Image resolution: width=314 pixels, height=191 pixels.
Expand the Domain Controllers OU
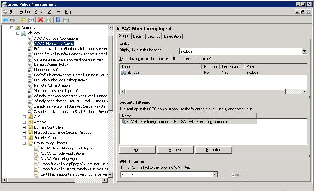tap(24, 127)
